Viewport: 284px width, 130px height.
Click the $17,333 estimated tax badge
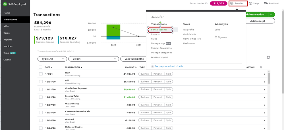pos(219,3)
